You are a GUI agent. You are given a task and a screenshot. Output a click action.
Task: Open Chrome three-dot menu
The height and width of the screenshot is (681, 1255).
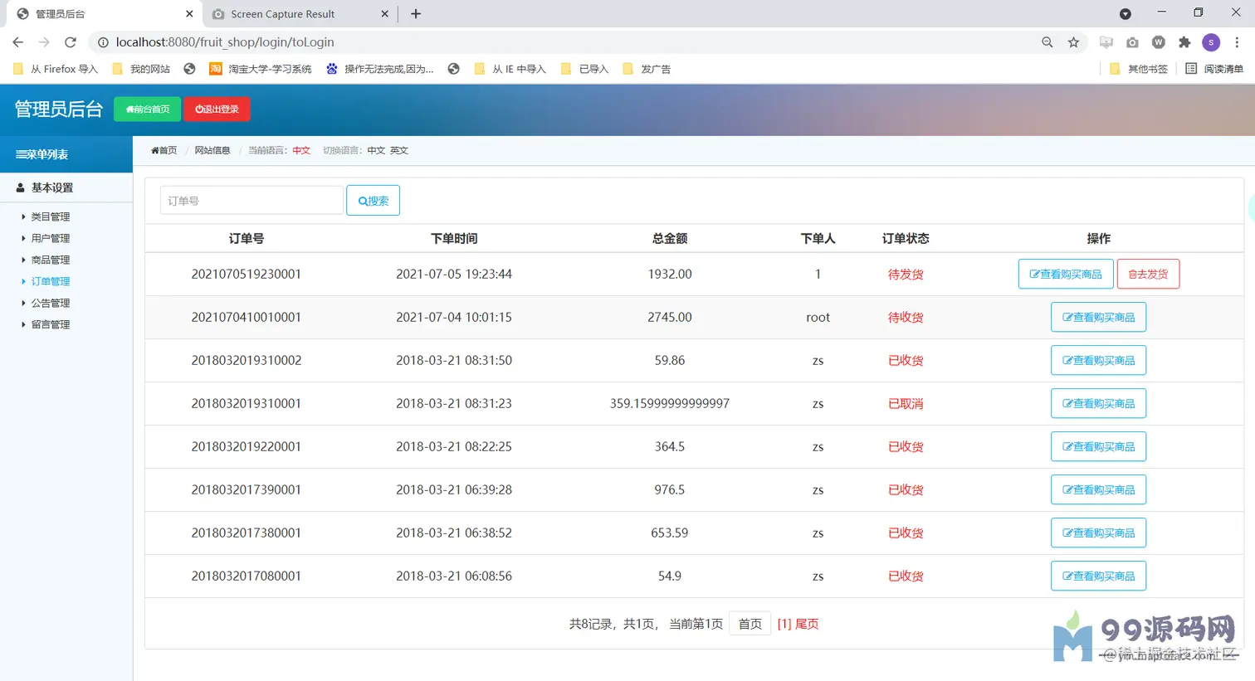point(1237,42)
